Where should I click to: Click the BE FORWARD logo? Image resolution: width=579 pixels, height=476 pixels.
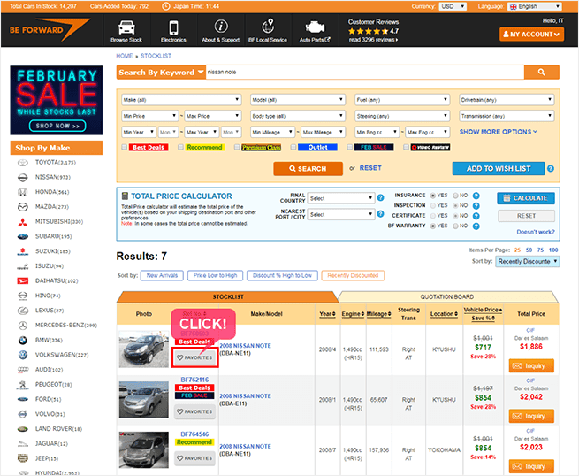tap(50, 30)
